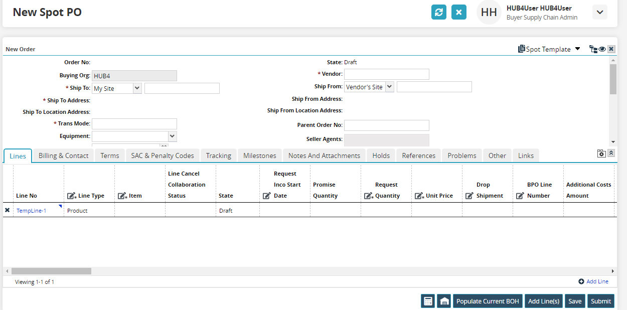Open the Equipment dropdown
Screen dimensions: 627x310
pyautogui.click(x=172, y=136)
